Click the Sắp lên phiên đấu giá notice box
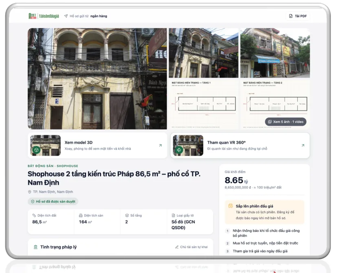 tap(264, 212)
